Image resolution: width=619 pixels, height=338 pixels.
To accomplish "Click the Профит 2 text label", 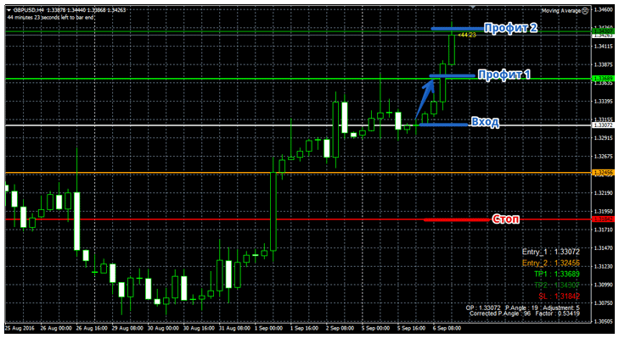I will [510, 28].
